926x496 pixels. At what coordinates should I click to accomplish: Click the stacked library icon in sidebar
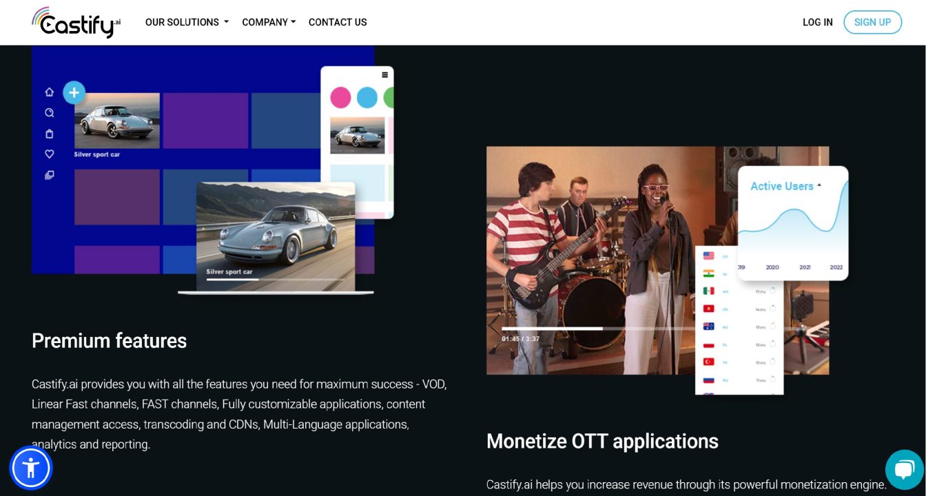(x=50, y=175)
